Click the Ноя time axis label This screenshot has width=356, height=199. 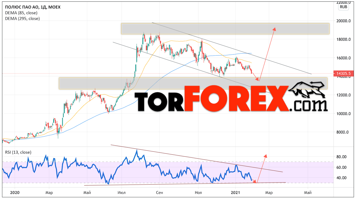198,193
